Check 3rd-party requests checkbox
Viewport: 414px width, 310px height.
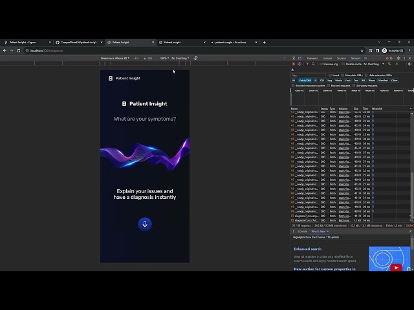click(354, 86)
